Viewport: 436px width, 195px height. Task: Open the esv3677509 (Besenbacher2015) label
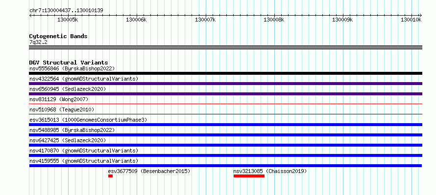[x=149, y=171]
